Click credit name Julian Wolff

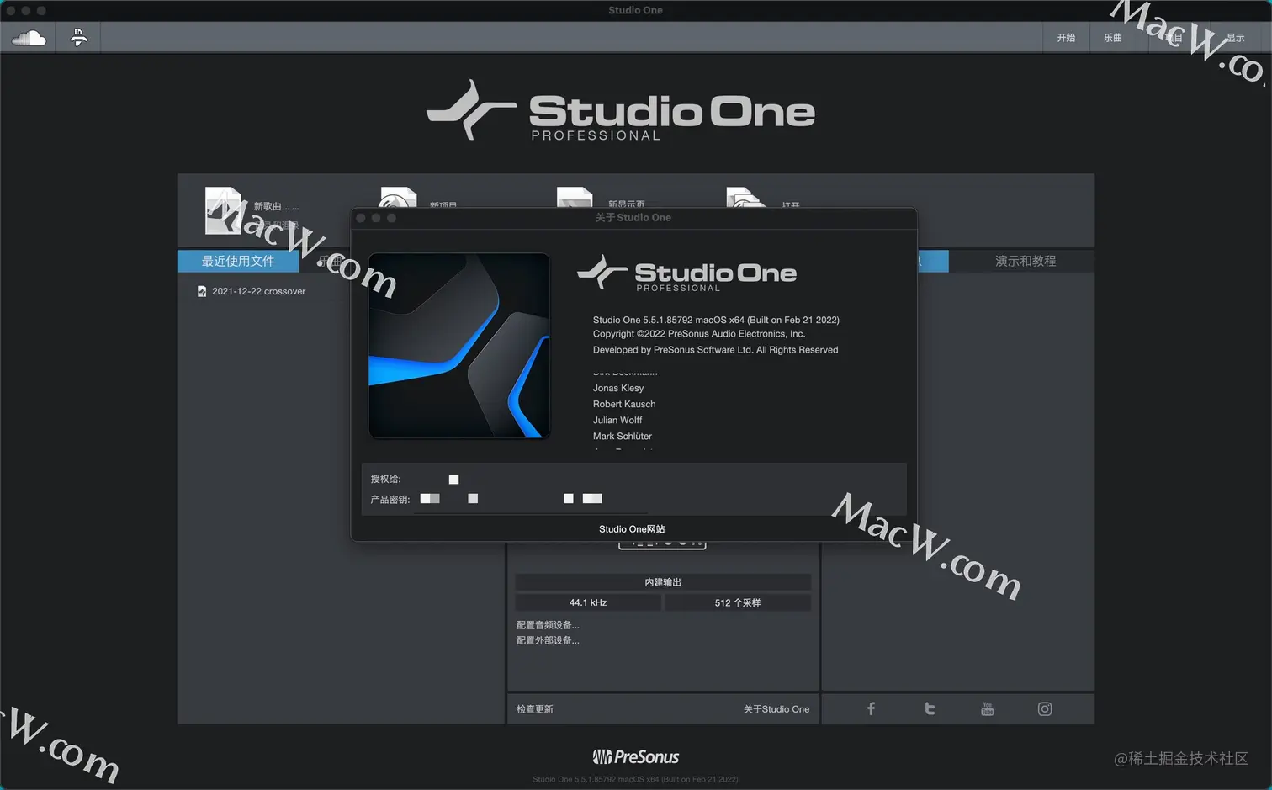(x=617, y=420)
